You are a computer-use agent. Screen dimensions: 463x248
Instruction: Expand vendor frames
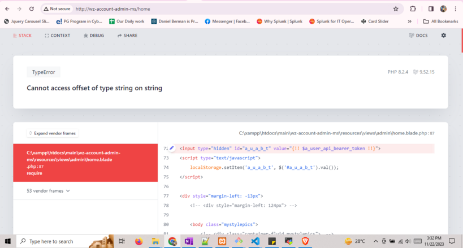[53, 133]
